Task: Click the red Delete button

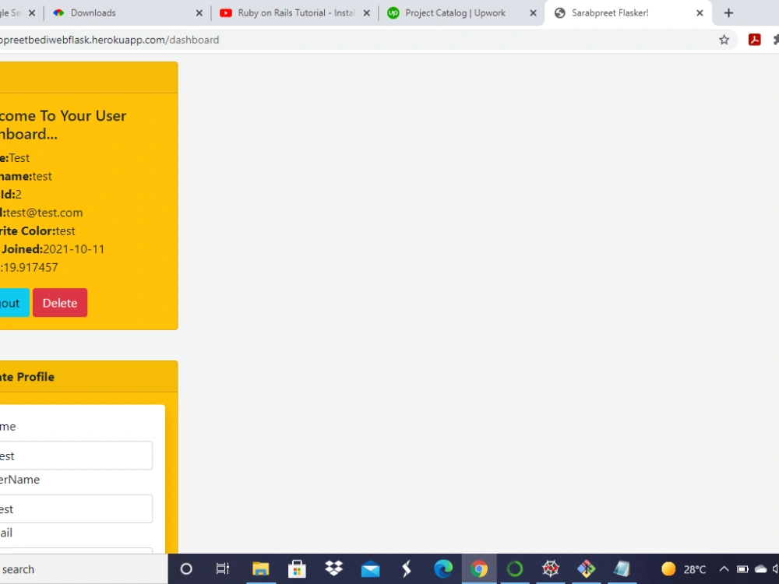Action: tap(60, 302)
